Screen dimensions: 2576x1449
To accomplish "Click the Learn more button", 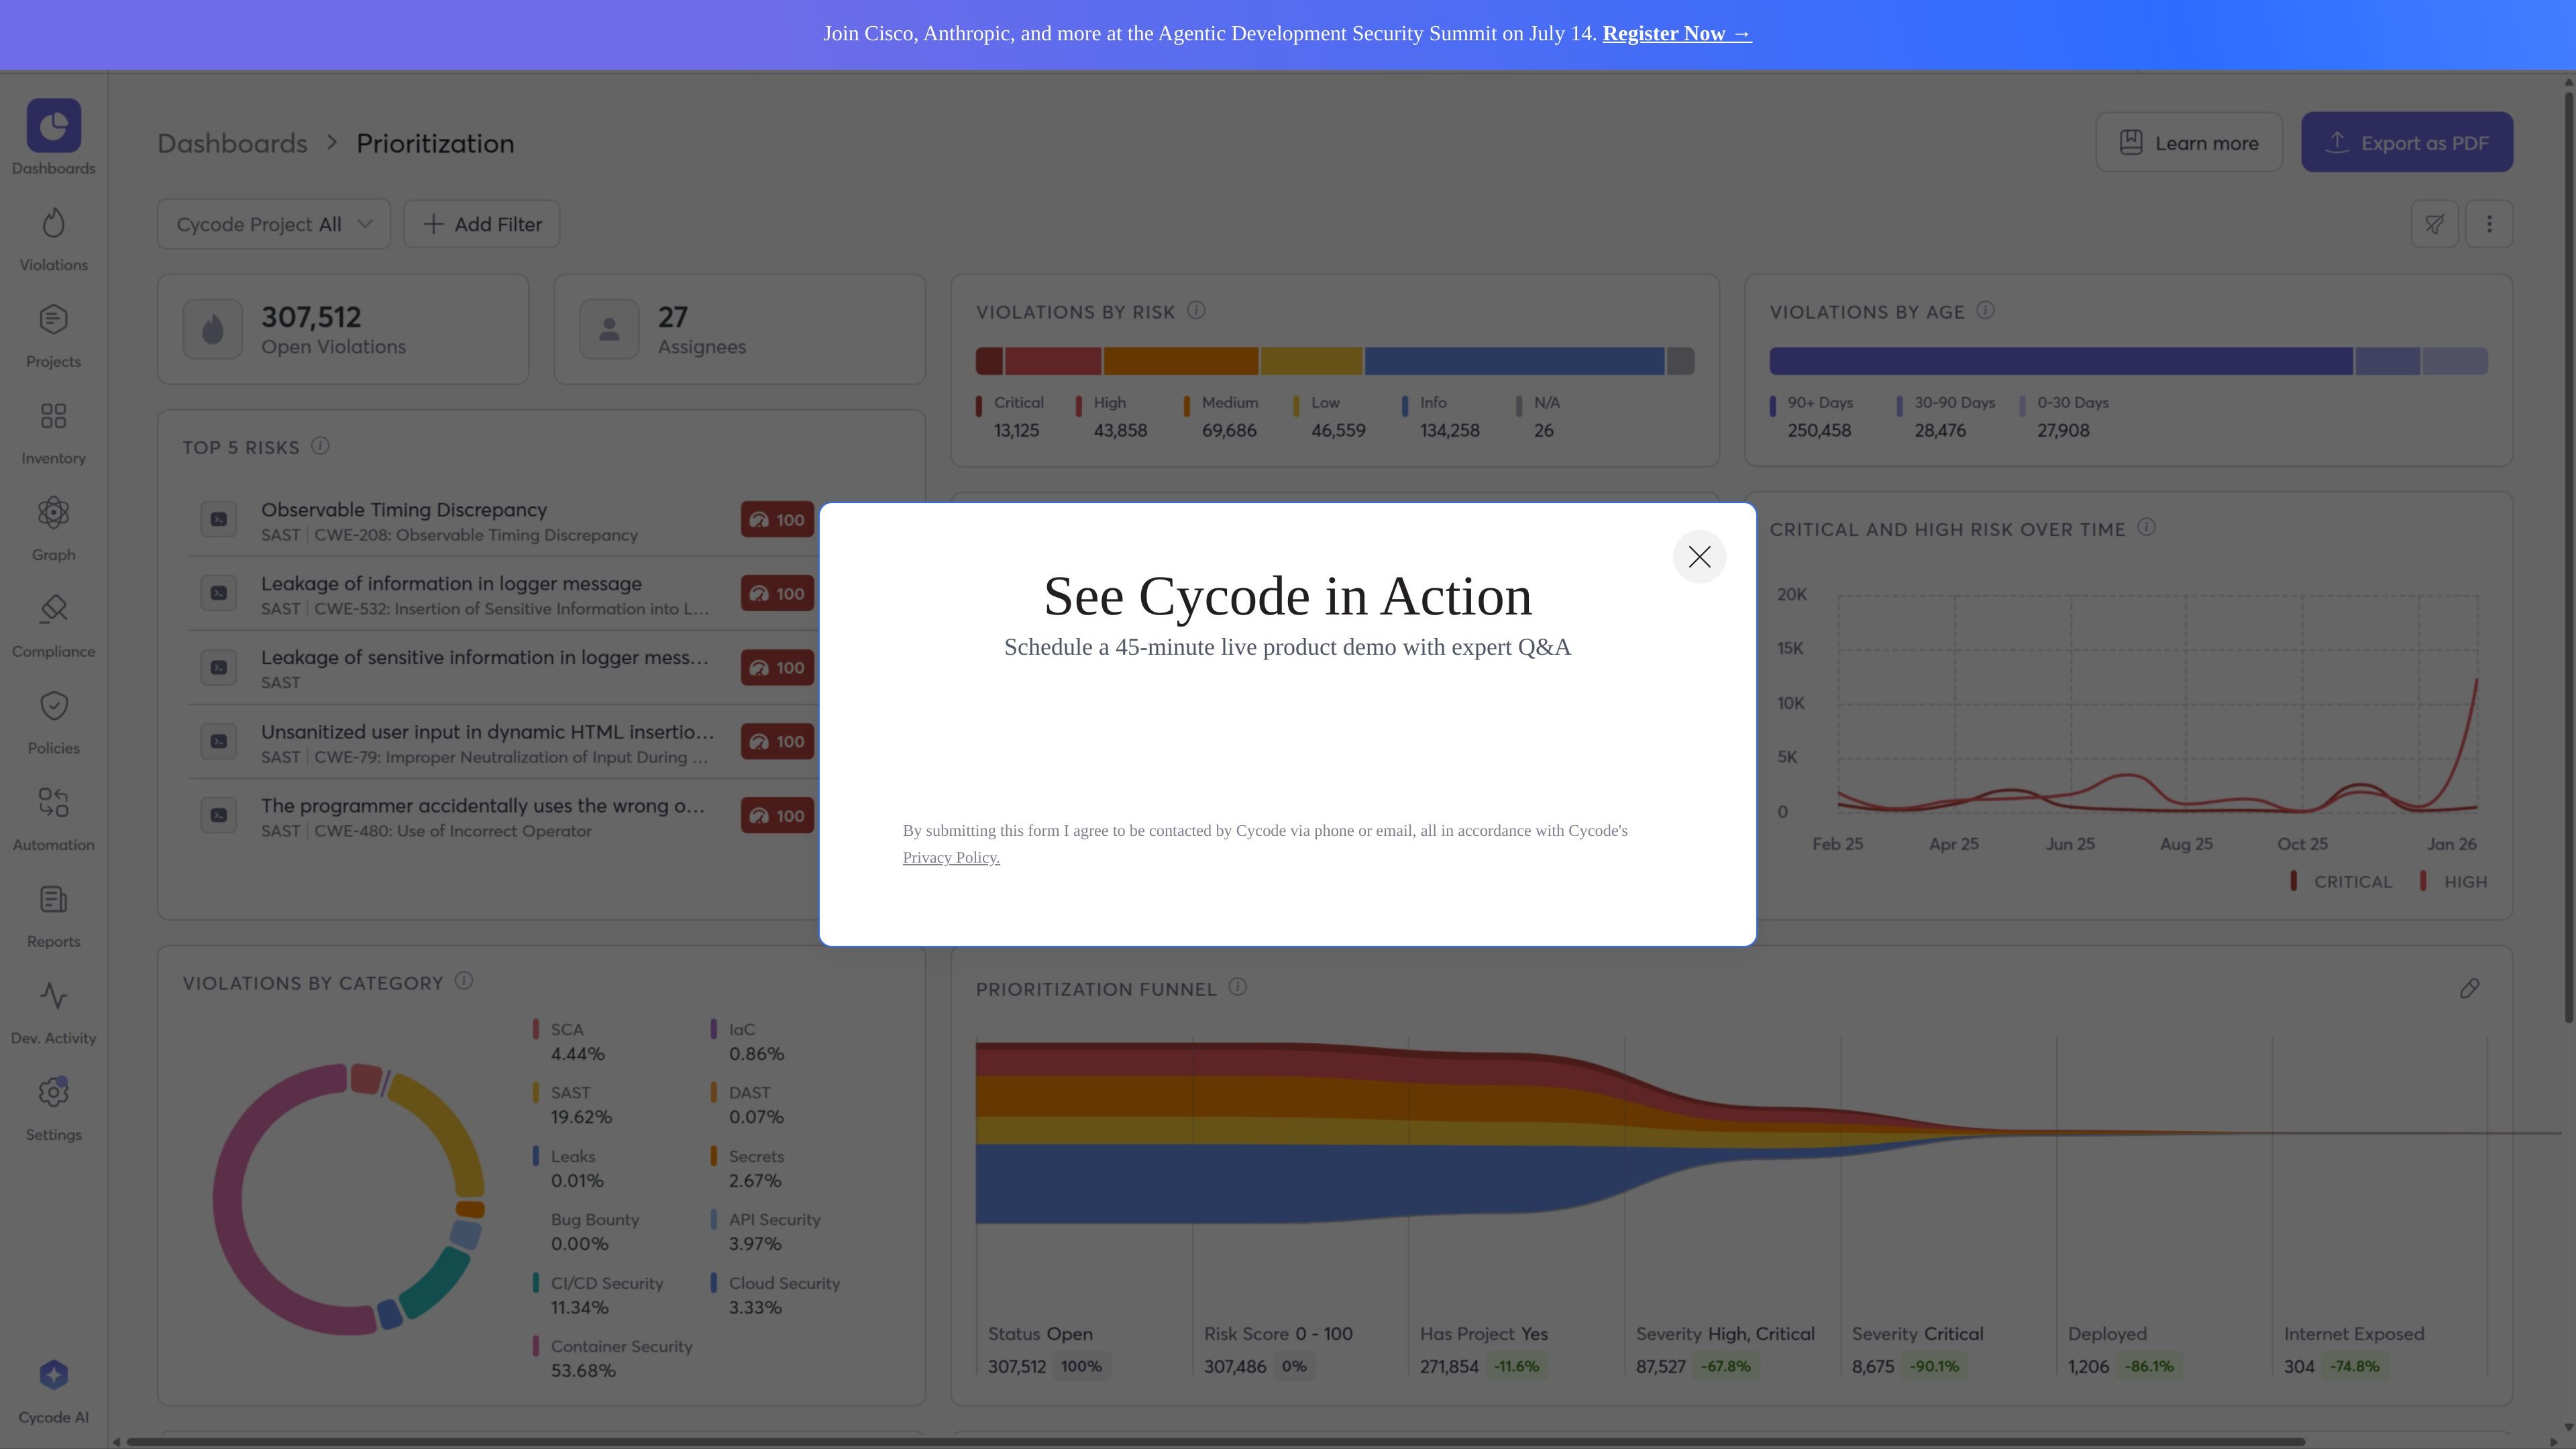I will point(2189,142).
